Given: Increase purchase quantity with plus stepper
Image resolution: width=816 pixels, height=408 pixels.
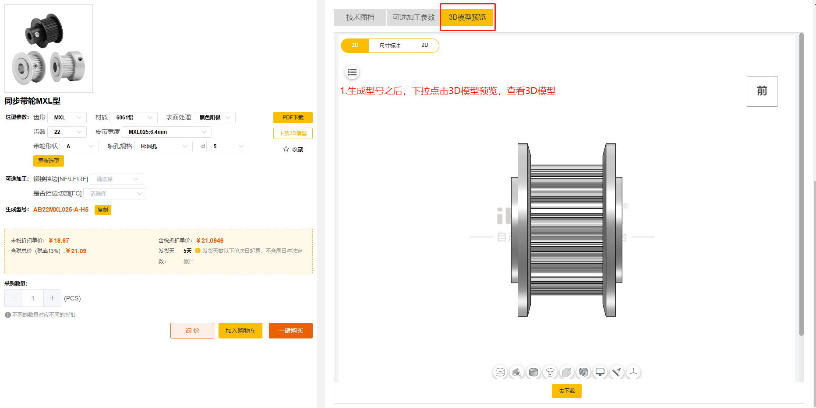Looking at the screenshot, I should (x=52, y=298).
